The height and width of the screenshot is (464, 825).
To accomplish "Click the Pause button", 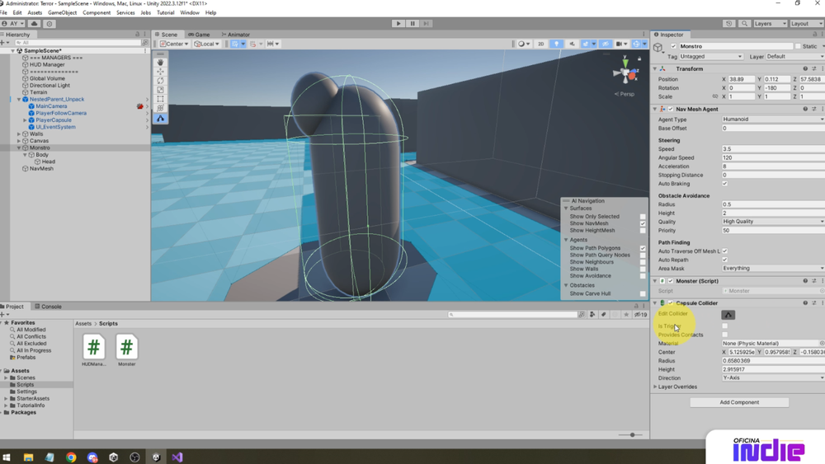I will (x=412, y=24).
